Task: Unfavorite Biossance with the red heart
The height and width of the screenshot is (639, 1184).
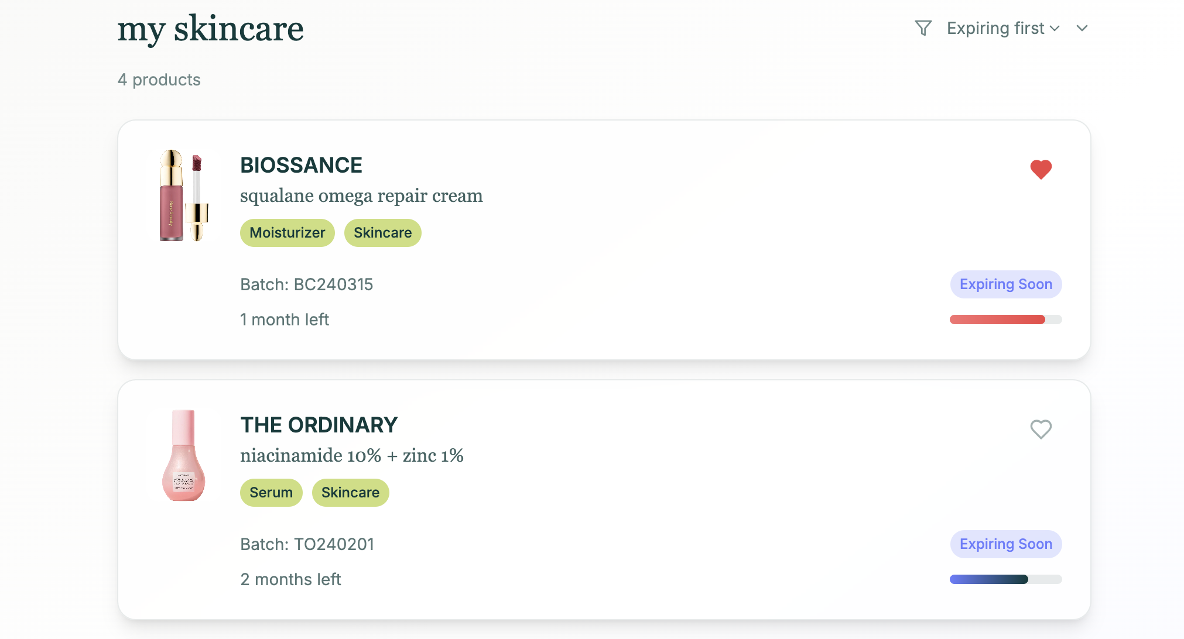Action: tap(1041, 170)
